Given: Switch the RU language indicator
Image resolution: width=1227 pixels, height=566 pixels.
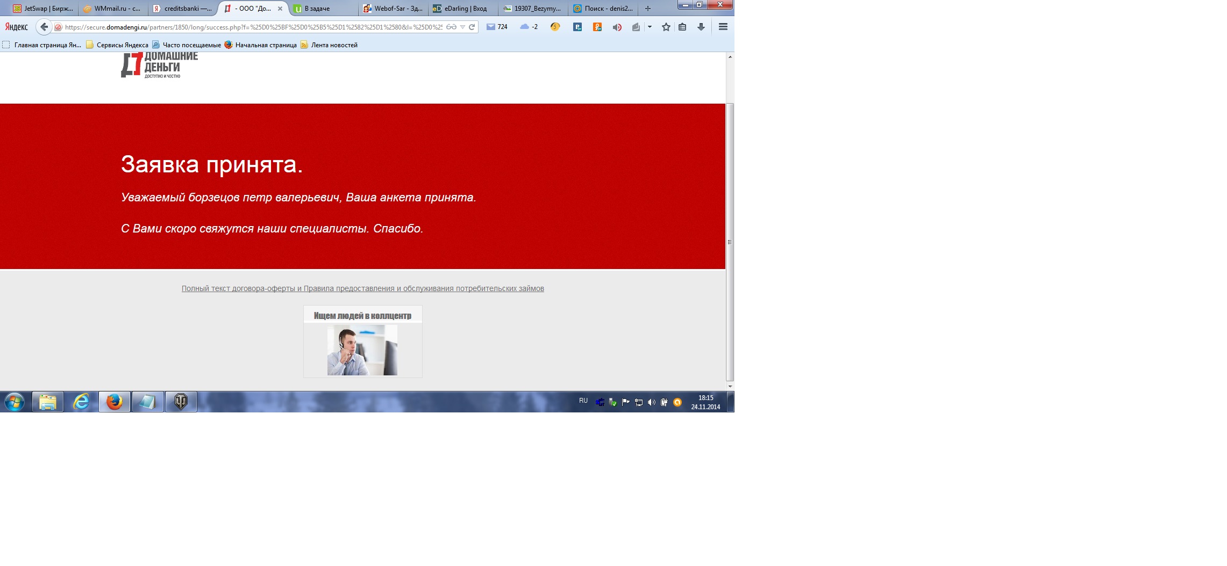Looking at the screenshot, I should [583, 401].
